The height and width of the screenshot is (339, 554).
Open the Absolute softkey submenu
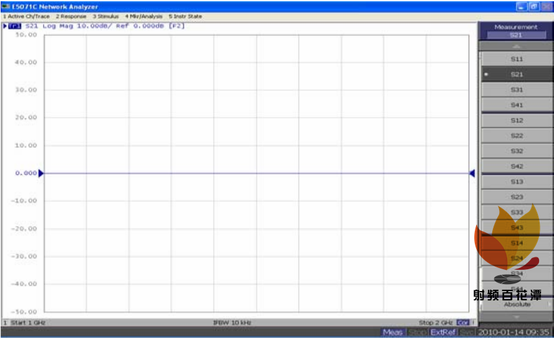pyautogui.click(x=517, y=304)
